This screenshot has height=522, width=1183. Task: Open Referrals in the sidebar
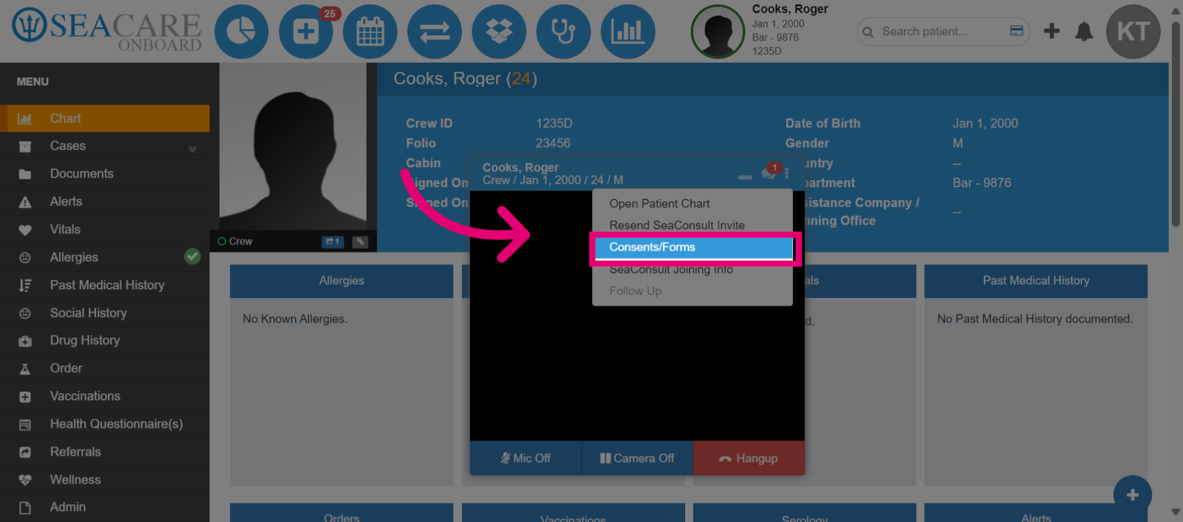[105, 452]
